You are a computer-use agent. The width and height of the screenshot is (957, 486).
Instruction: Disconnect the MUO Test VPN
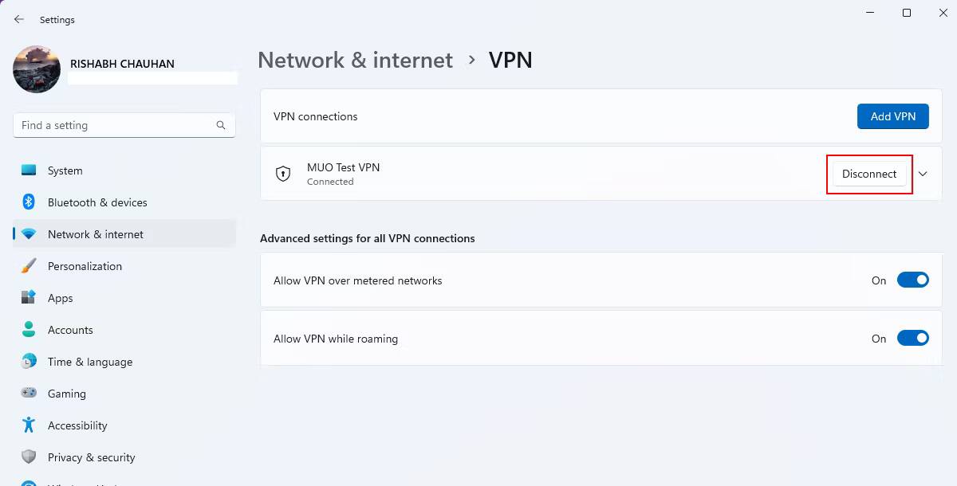click(x=868, y=174)
